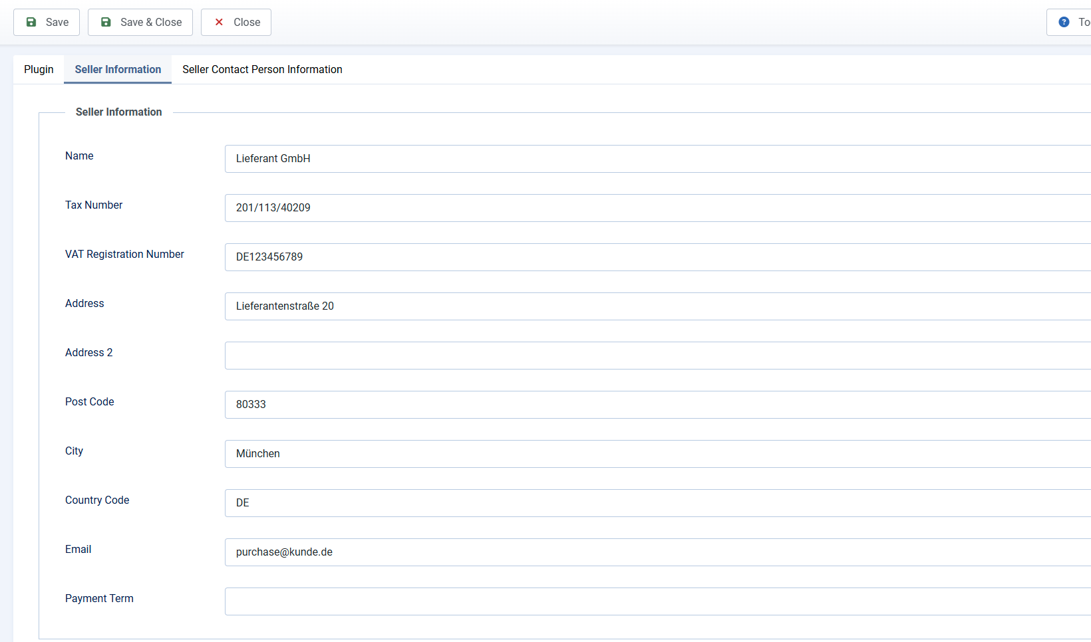
Task: Open Seller Contact Person Information tab
Action: point(262,69)
